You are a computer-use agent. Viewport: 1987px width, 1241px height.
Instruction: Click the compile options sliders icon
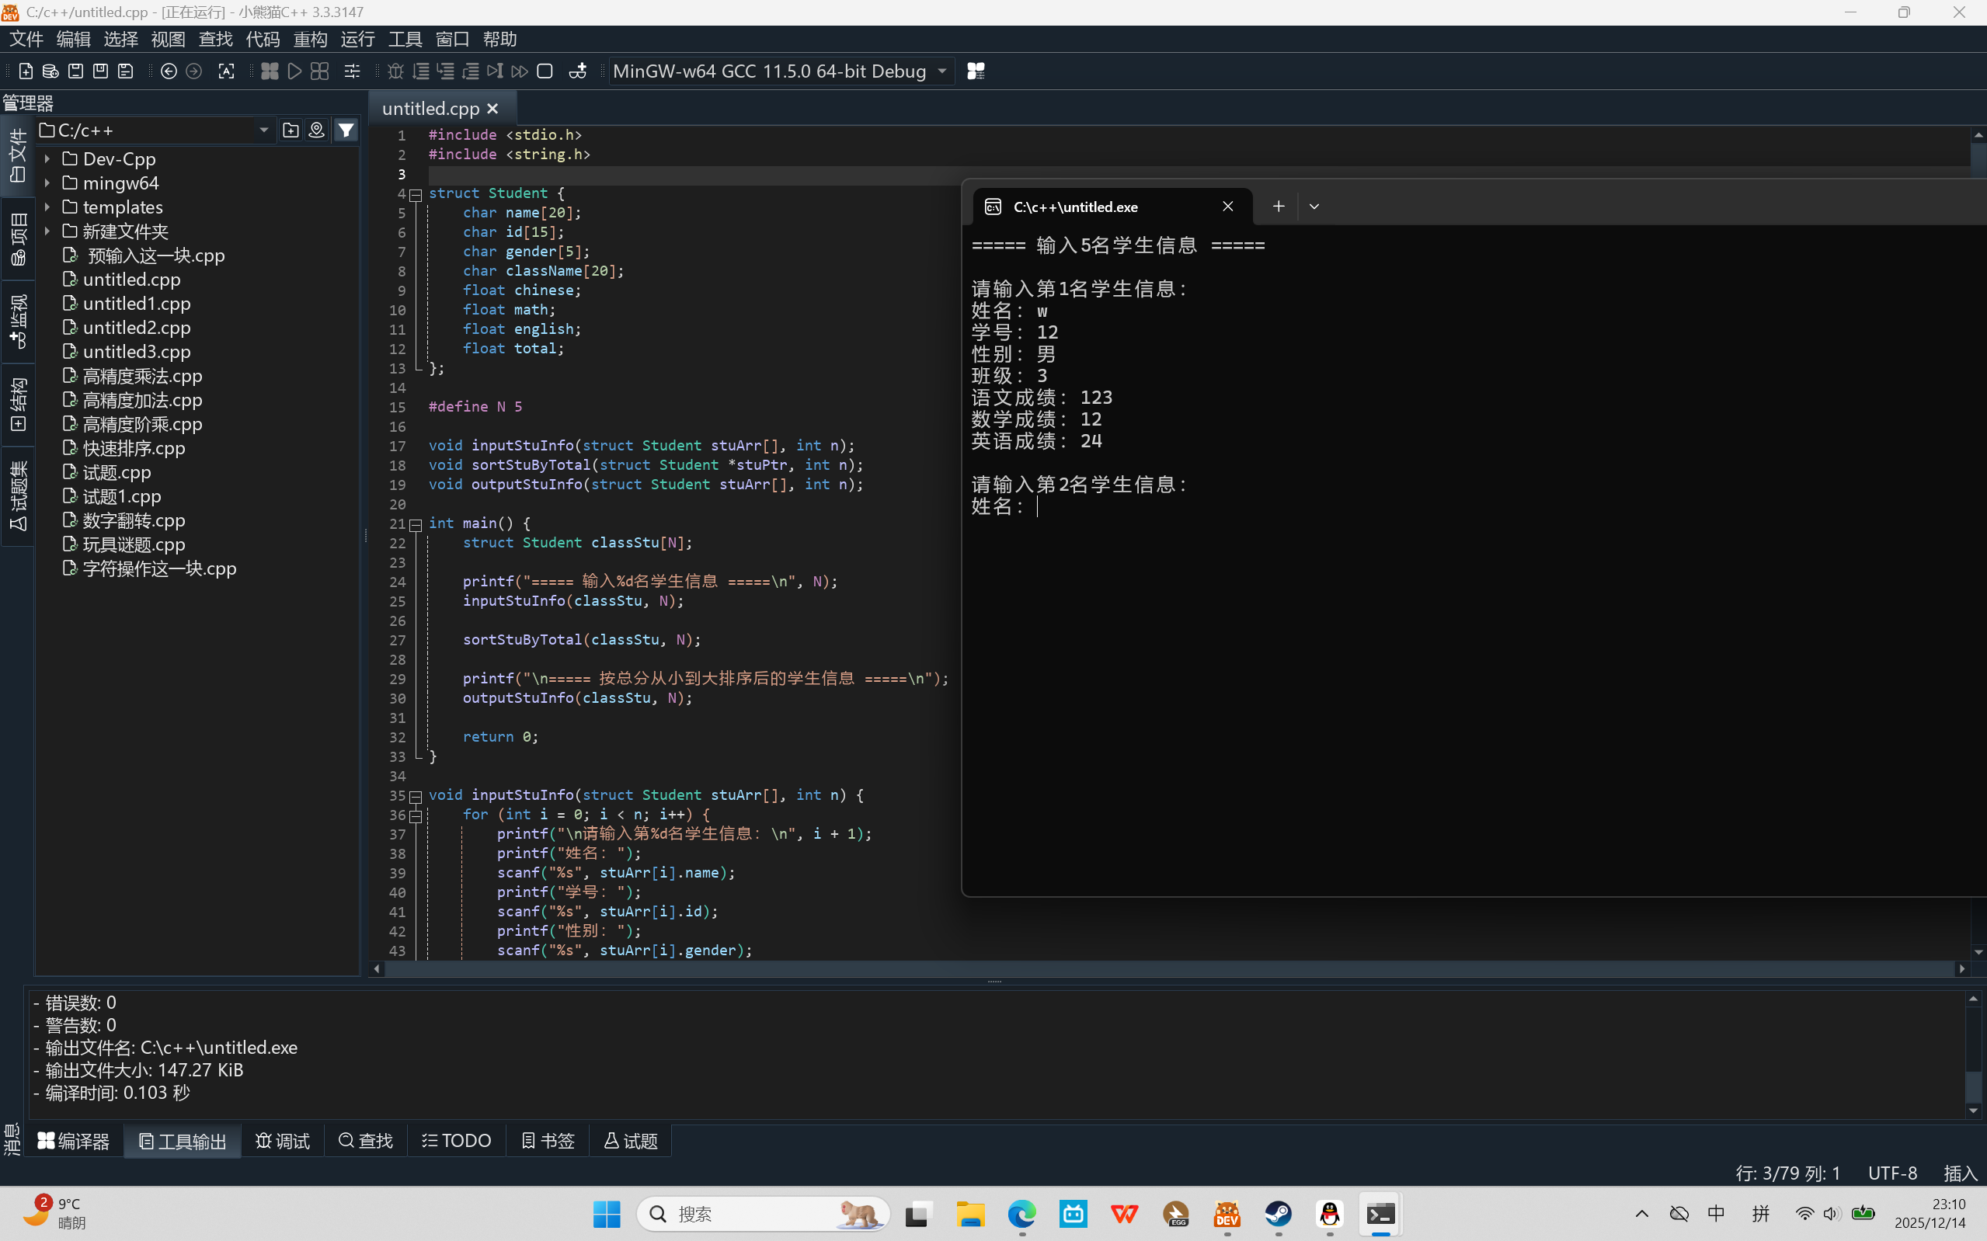352,71
